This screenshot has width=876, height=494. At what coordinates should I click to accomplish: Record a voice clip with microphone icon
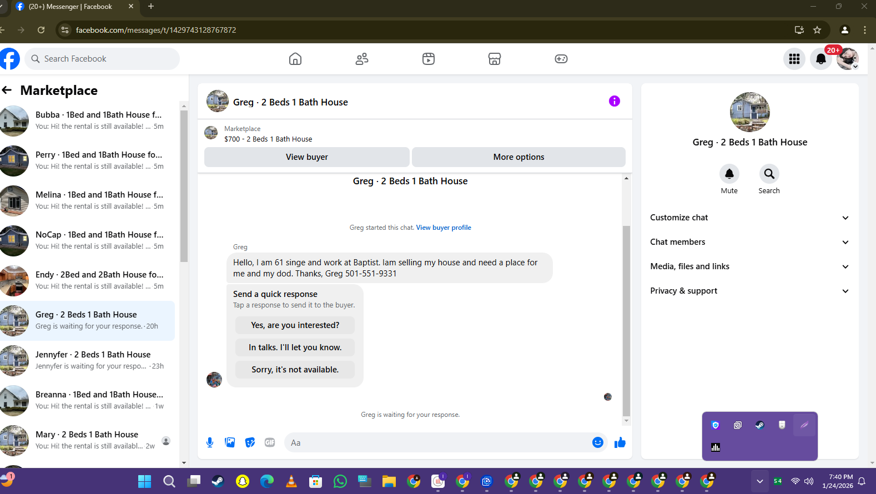click(x=210, y=442)
